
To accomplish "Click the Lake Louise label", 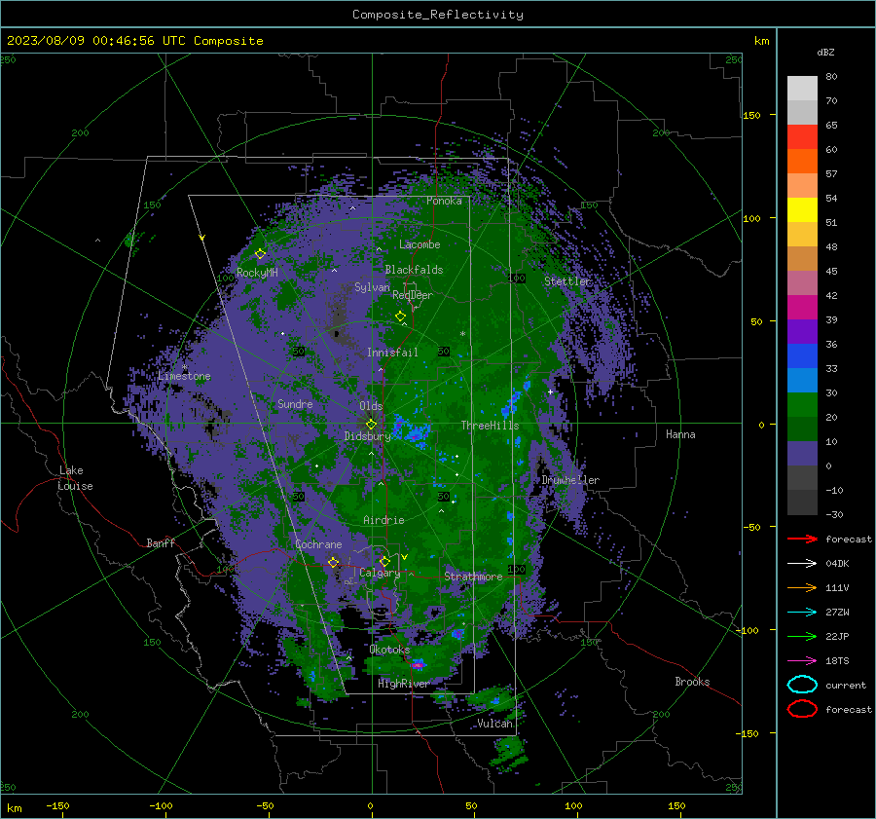I will click(75, 478).
